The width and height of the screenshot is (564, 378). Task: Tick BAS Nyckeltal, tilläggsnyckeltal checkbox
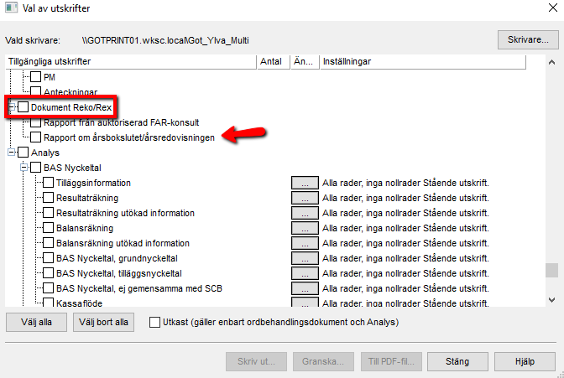tap(48, 273)
